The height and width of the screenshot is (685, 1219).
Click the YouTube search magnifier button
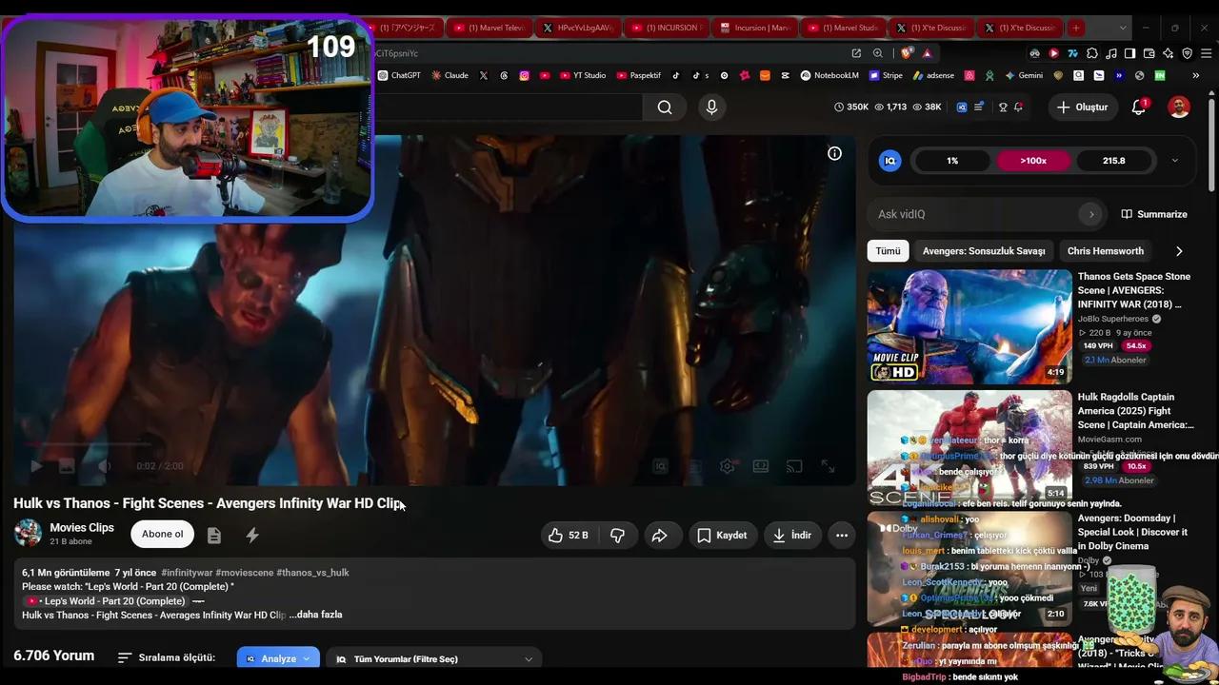pos(665,108)
